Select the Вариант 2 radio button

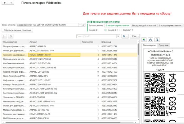point(121,30)
